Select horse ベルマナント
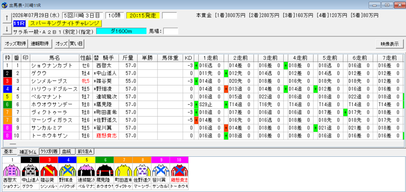 tap(54, 96)
